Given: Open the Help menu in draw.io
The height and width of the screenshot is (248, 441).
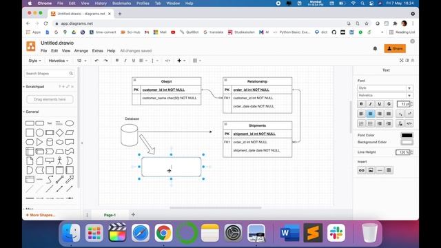Looking at the screenshot, I should click(111, 50).
